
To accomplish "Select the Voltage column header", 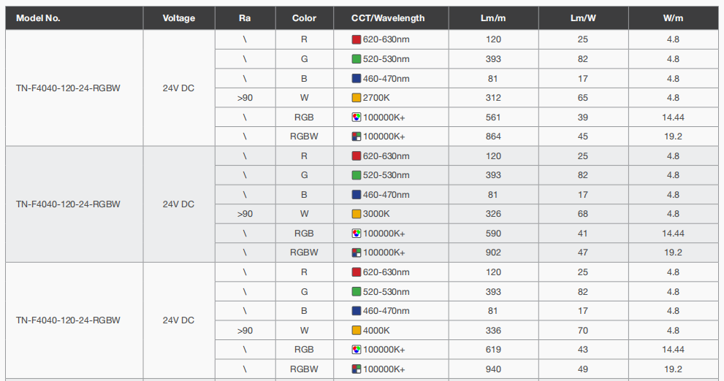I will [x=179, y=18].
